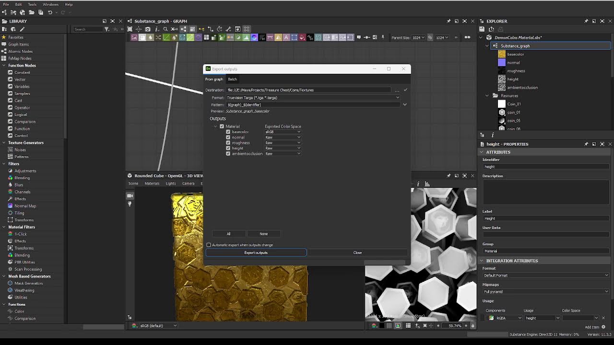Click the lock icon beside 2D zoom percentage
Viewport: 614px width, 345px height.
coord(472,326)
